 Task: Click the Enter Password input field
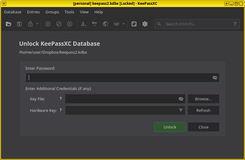click(x=122, y=78)
